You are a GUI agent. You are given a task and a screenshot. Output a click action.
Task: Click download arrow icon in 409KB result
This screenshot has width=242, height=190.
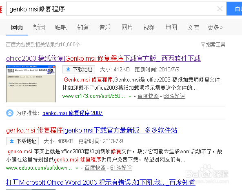coord(12,141)
